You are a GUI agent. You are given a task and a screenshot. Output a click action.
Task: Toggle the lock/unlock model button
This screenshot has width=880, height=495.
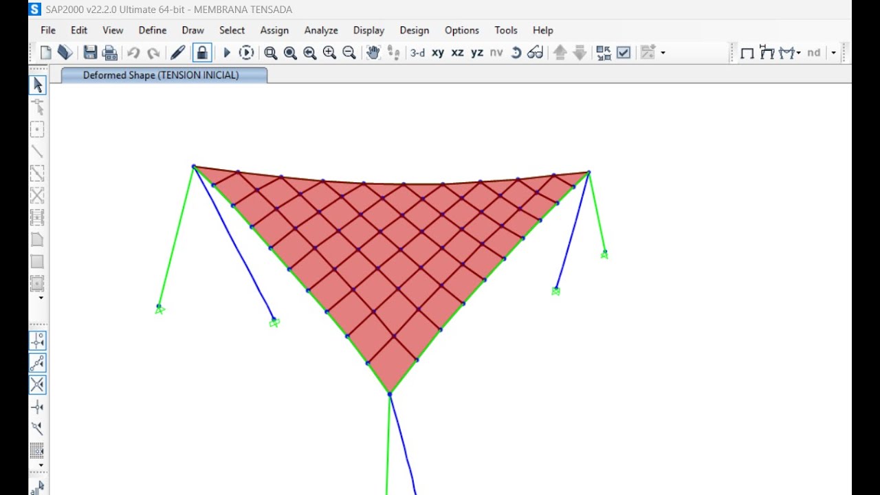point(202,52)
